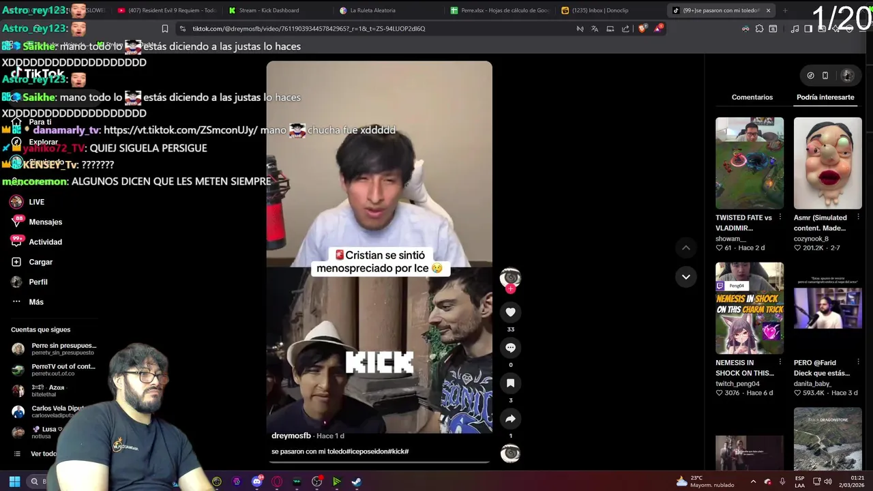This screenshot has width=873, height=491.
Task: Click the TikTok URL address bar
Action: [308, 29]
